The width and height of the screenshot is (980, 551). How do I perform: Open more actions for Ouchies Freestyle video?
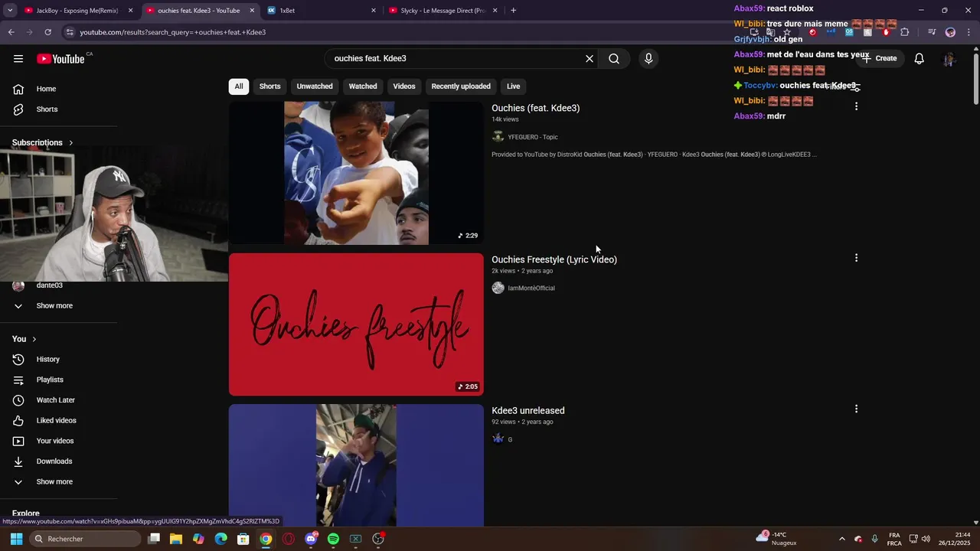click(x=856, y=258)
